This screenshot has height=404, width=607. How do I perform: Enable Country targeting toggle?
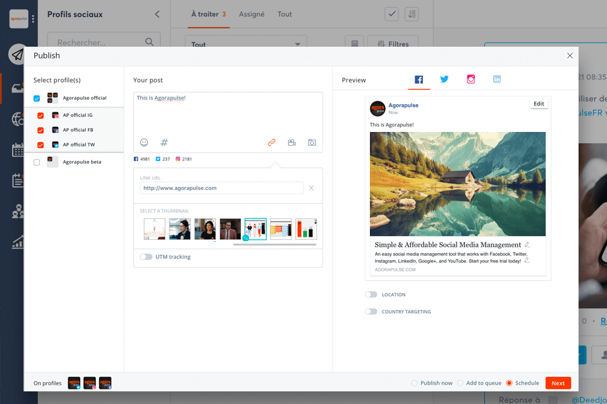pos(371,312)
